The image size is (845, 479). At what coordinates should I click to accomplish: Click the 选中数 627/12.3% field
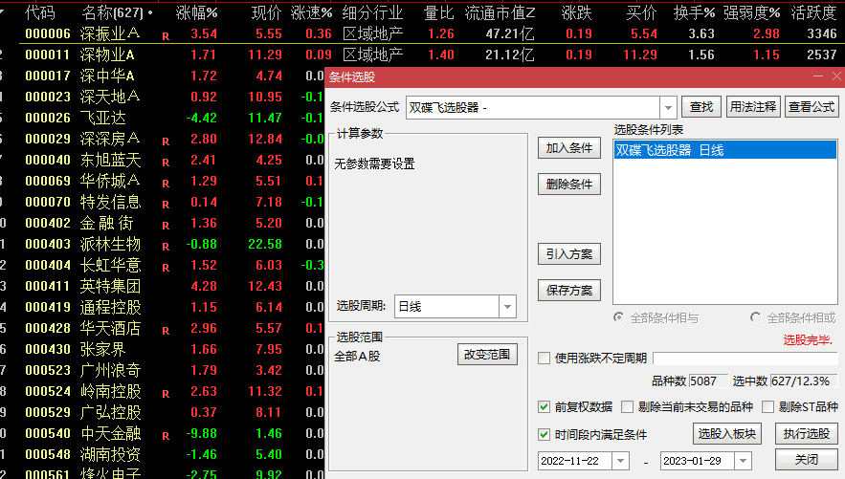coord(803,381)
